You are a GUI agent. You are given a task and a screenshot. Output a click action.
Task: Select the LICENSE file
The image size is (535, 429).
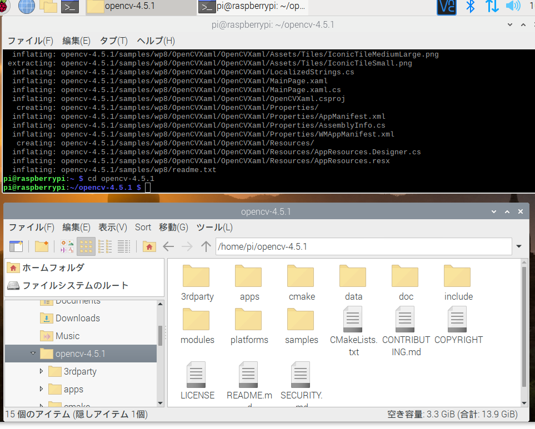tap(197, 381)
